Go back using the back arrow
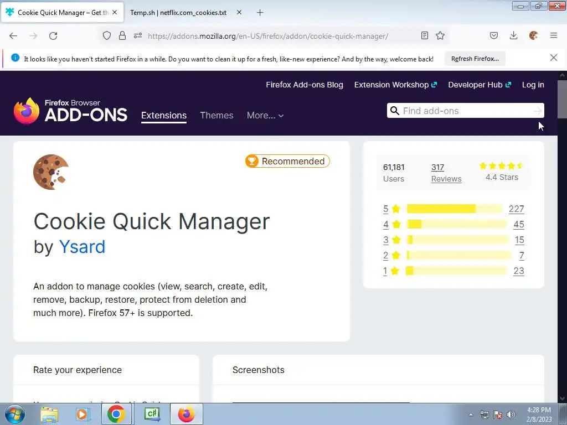Viewport: 567px width, 425px height. pos(13,36)
